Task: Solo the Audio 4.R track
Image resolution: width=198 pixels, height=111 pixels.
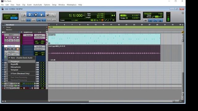Action: (14, 49)
